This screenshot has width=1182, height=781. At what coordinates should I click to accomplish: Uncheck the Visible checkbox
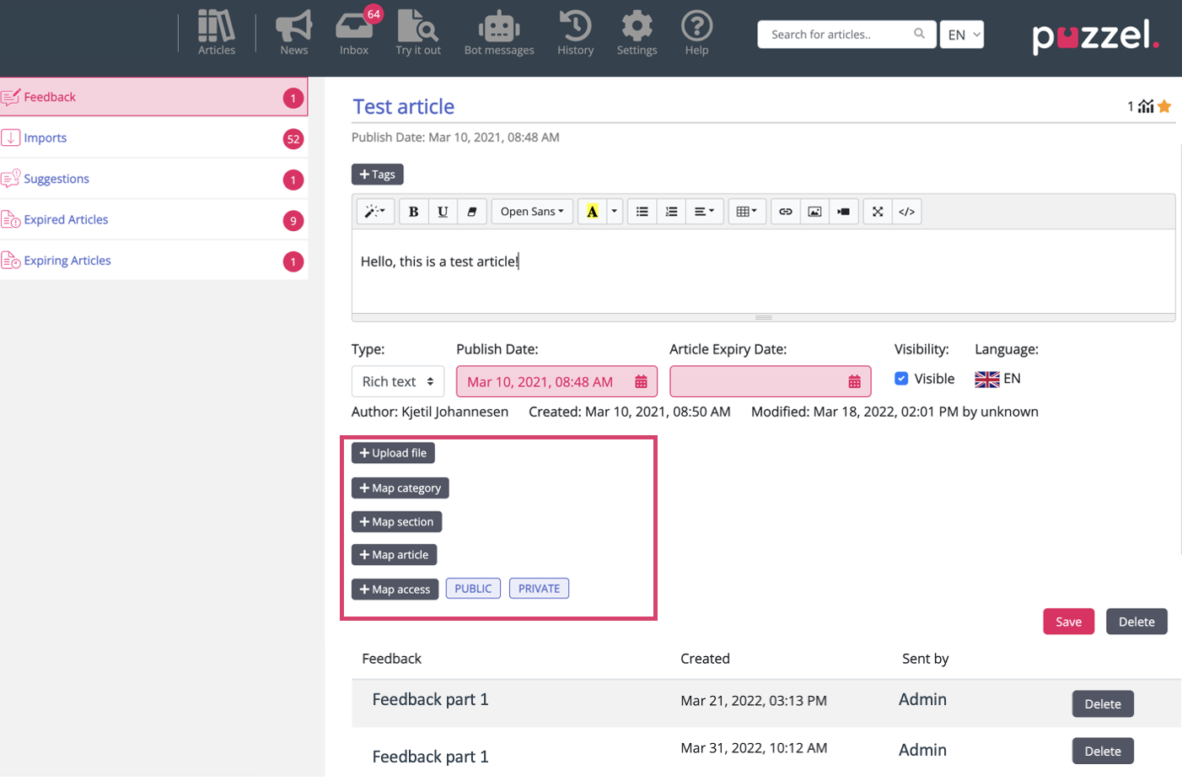tap(901, 379)
